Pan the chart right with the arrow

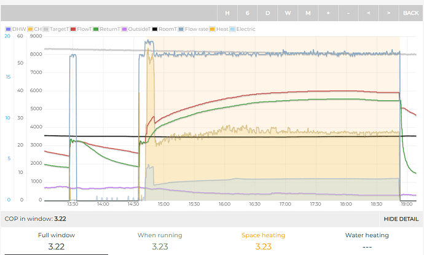[x=388, y=13]
